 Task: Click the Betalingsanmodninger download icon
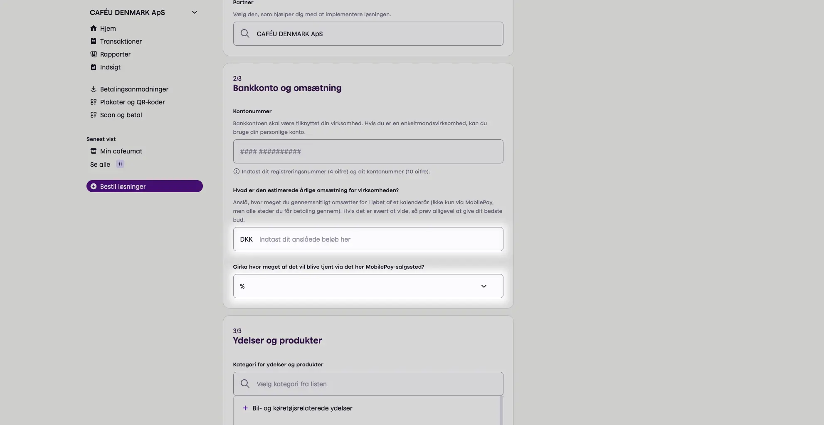94,89
